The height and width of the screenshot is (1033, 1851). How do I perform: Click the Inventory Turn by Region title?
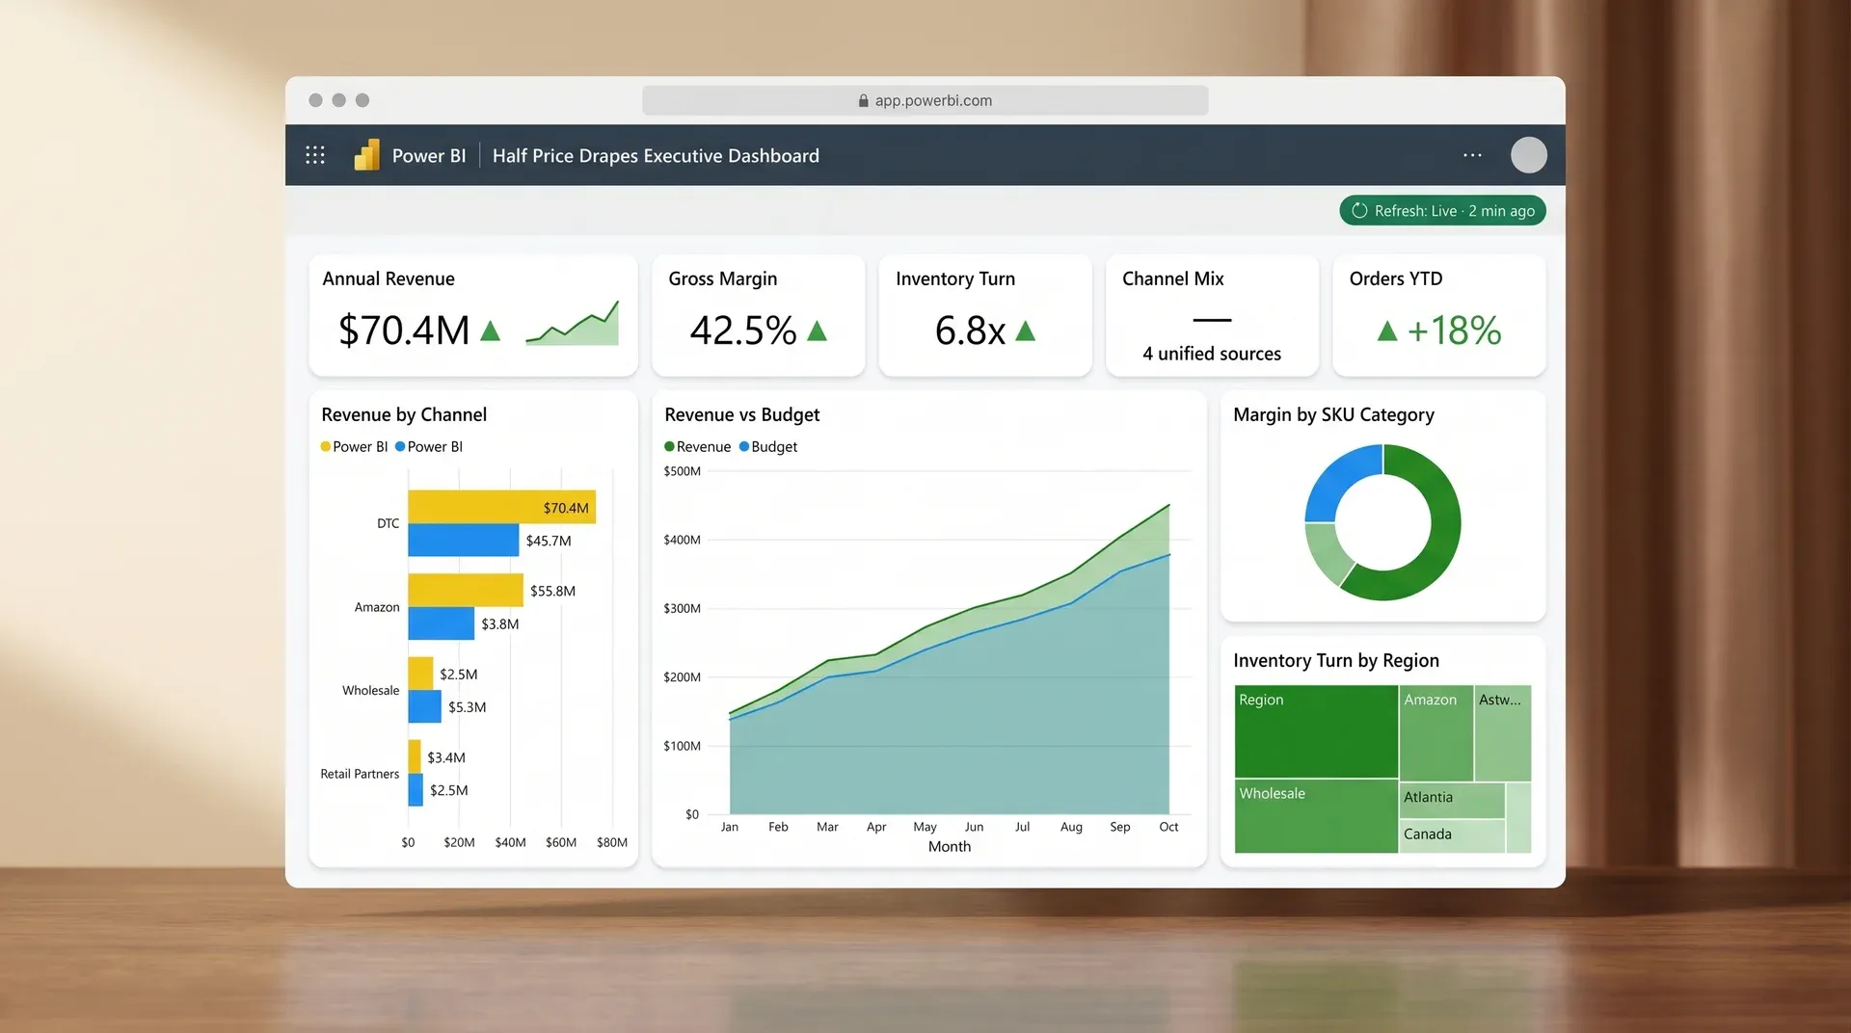pos(1335,660)
